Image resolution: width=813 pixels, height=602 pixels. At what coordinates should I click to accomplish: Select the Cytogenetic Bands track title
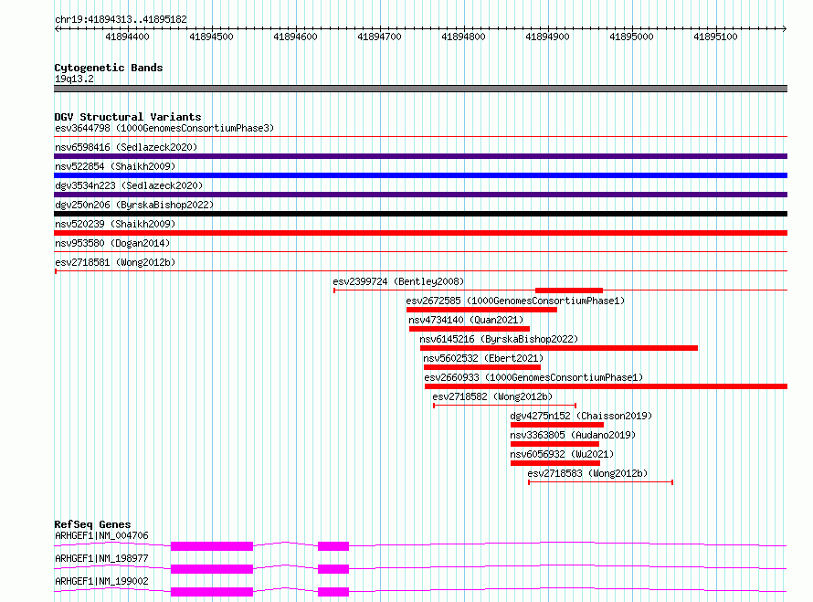pos(109,68)
